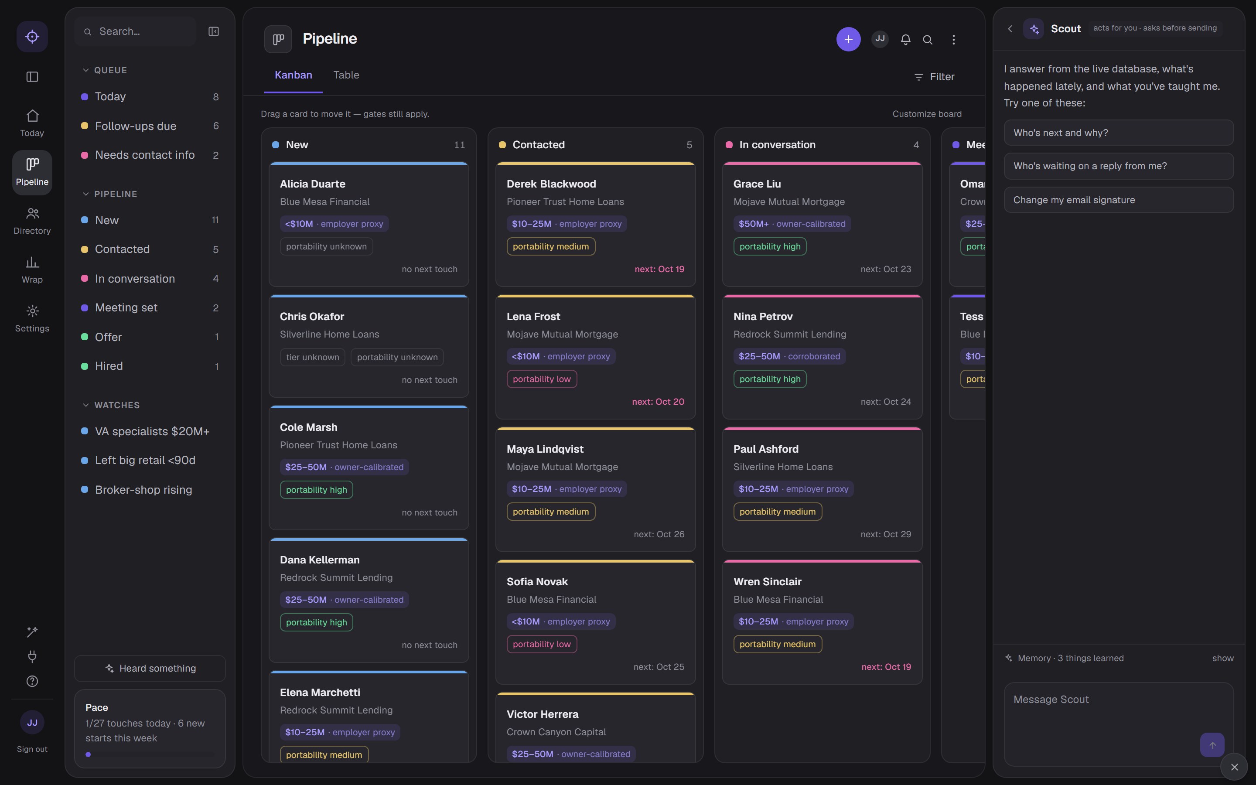Click the Search input field
The height and width of the screenshot is (785, 1256).
(136, 31)
